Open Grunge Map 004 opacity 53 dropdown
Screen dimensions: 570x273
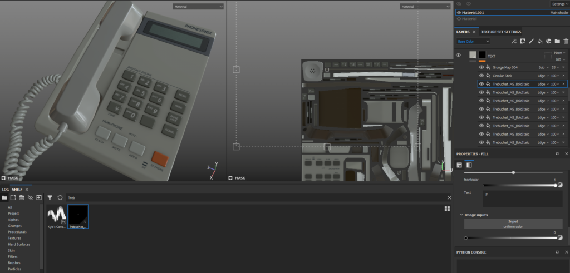pos(556,67)
